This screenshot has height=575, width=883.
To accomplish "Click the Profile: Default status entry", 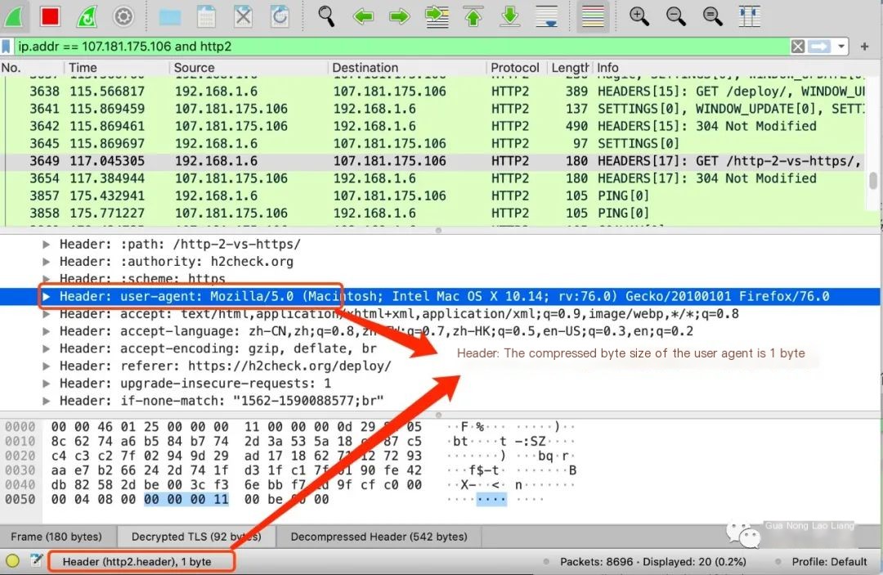I will tap(829, 562).
